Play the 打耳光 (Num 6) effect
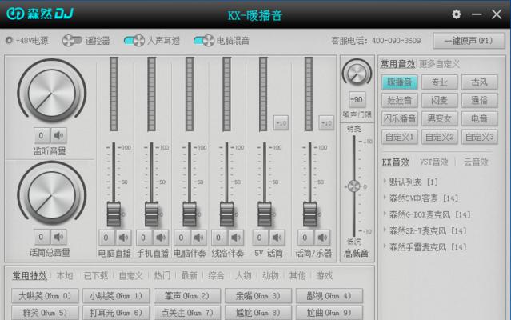Viewport: 511px width, 320px height. tap(116, 313)
